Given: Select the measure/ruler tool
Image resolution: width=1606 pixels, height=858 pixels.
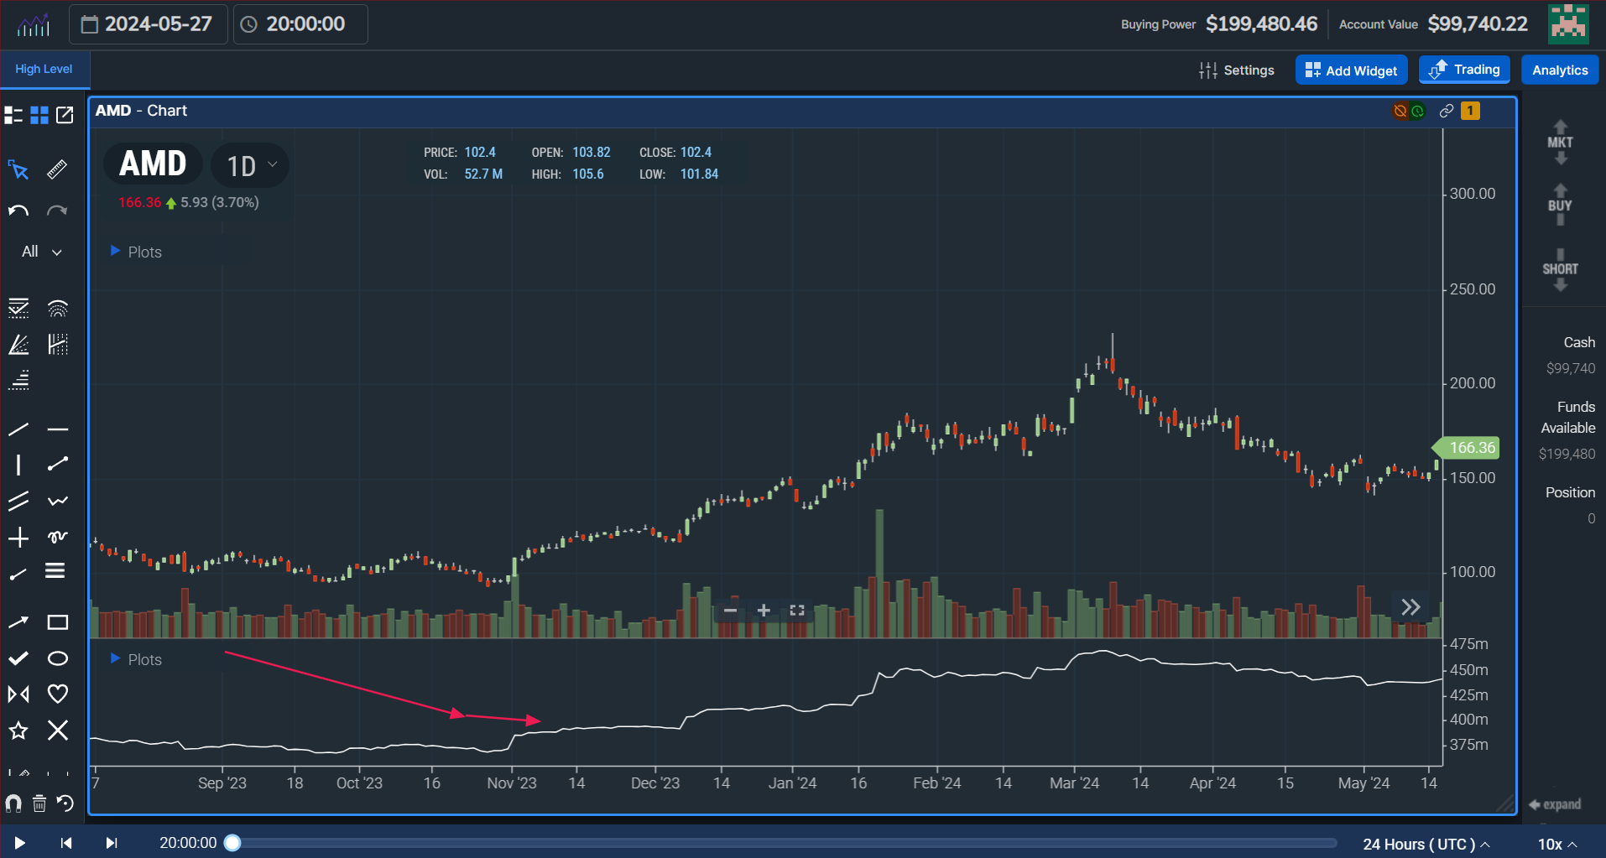Looking at the screenshot, I should coord(56,169).
